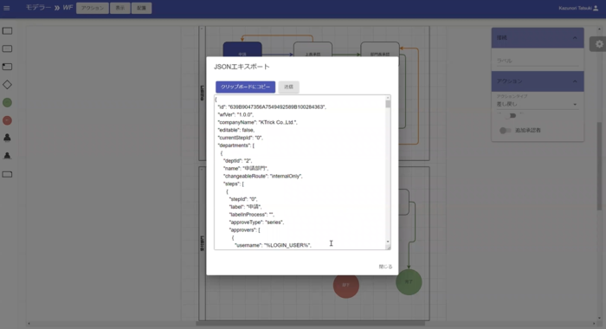This screenshot has height=329, width=606.
Task: Open the hamburger navigation menu
Action: 7,8
